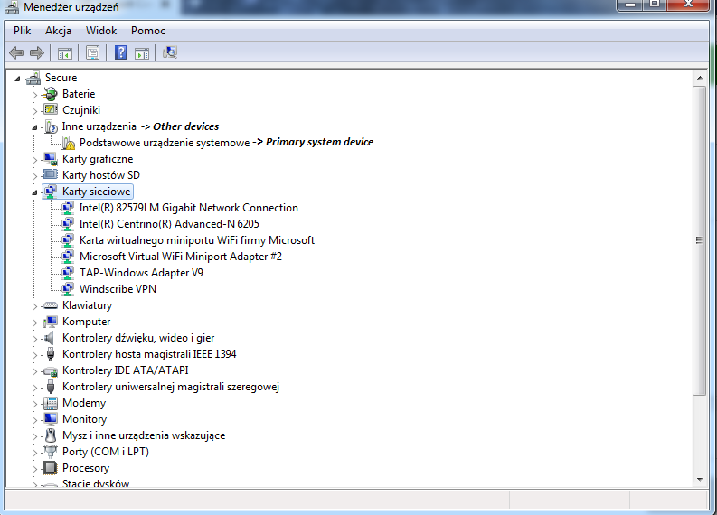
Task: Open the Properties toolbar icon
Action: [x=92, y=52]
